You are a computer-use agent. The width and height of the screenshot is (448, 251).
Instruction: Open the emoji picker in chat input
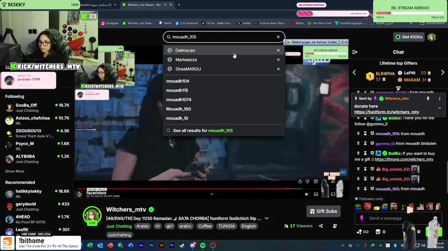point(435,218)
